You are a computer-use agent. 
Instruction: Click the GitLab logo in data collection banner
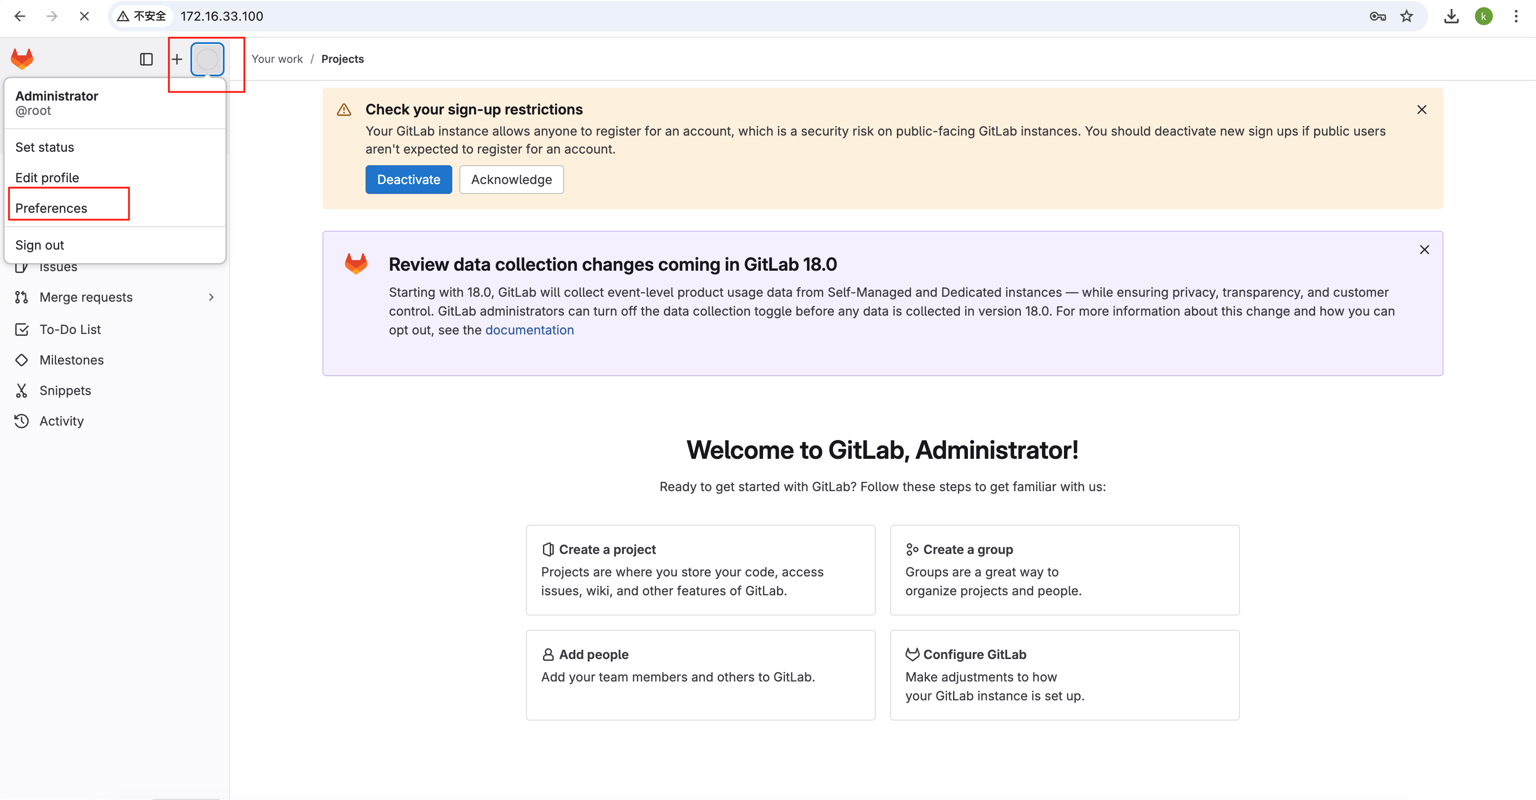356,264
